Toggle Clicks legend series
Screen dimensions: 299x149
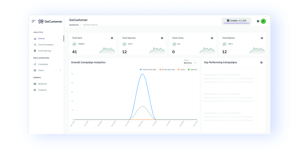coord(181,70)
